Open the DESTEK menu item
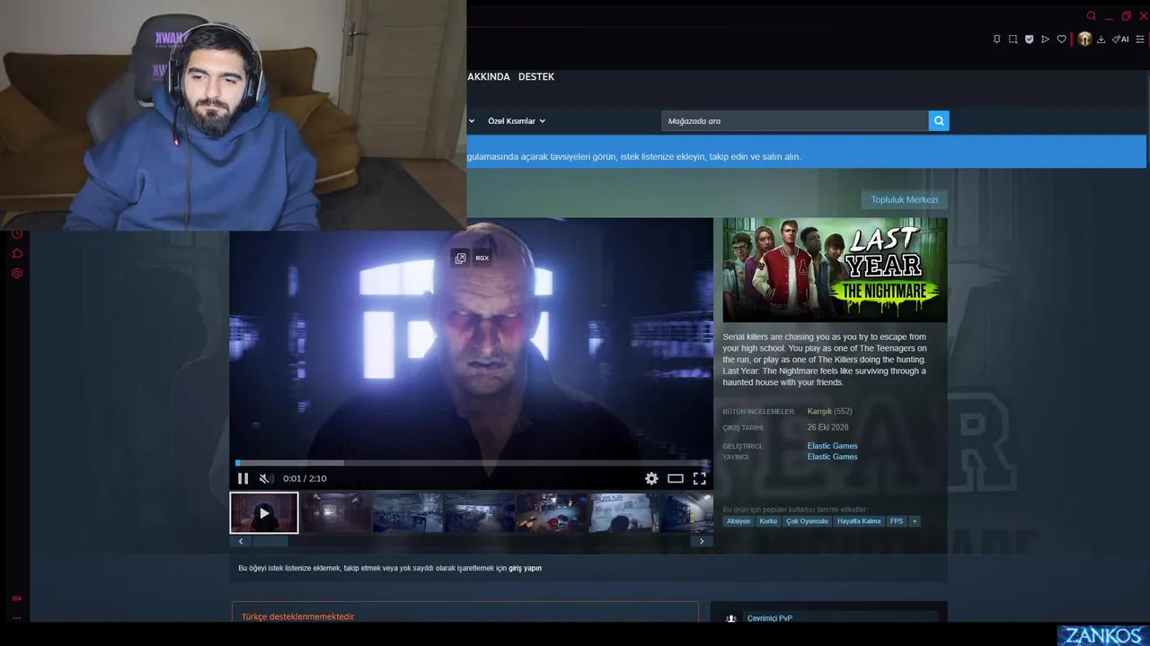The image size is (1150, 646). coord(536,77)
